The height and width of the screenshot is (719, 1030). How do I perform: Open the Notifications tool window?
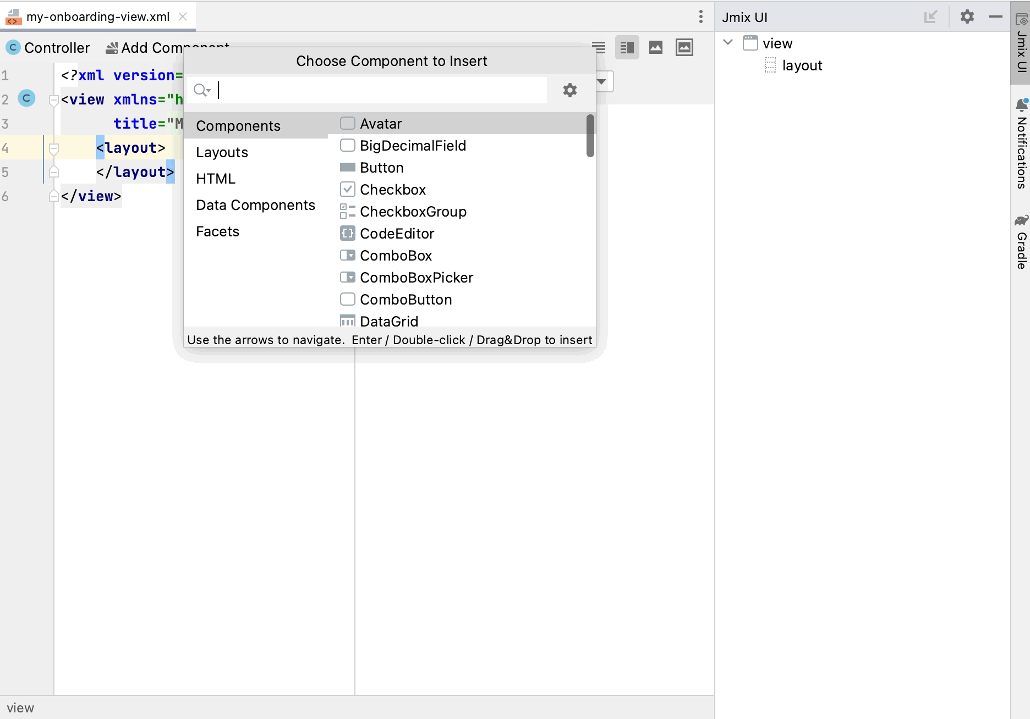point(1021,145)
